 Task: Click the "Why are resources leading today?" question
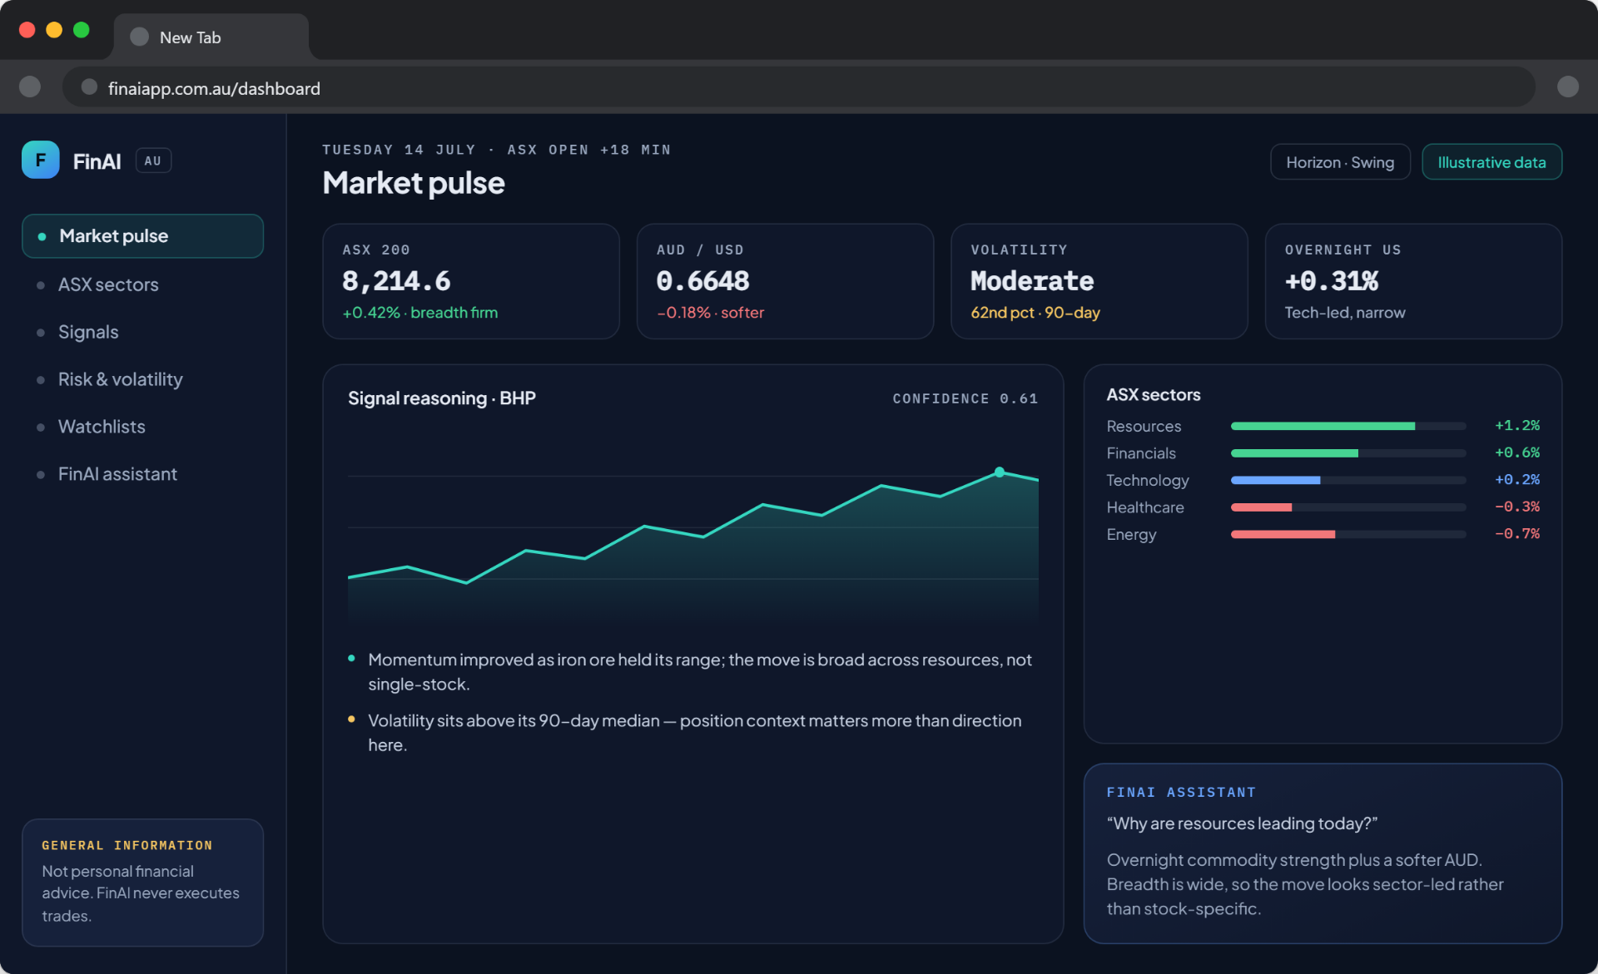[x=1242, y=823]
